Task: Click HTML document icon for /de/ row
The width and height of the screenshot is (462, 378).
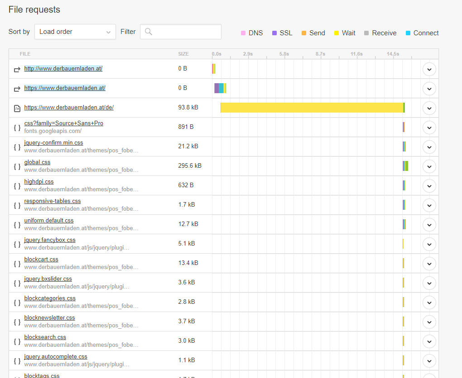Action: pyautogui.click(x=17, y=108)
